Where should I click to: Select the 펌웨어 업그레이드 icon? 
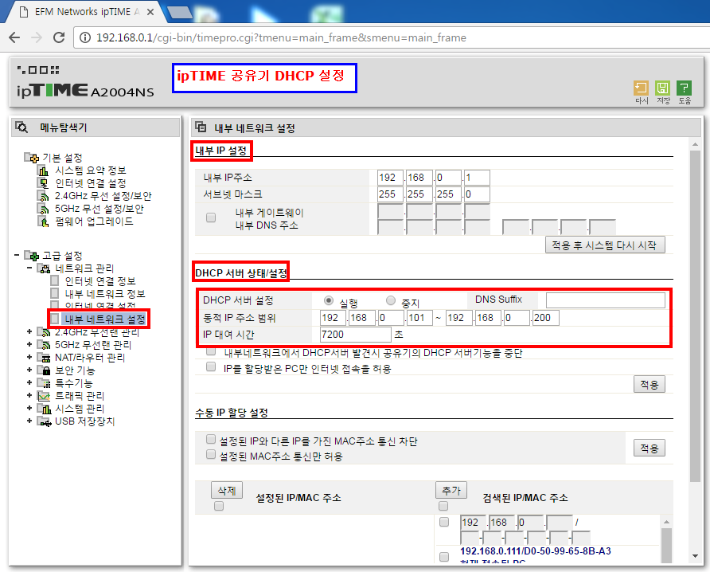(45, 223)
